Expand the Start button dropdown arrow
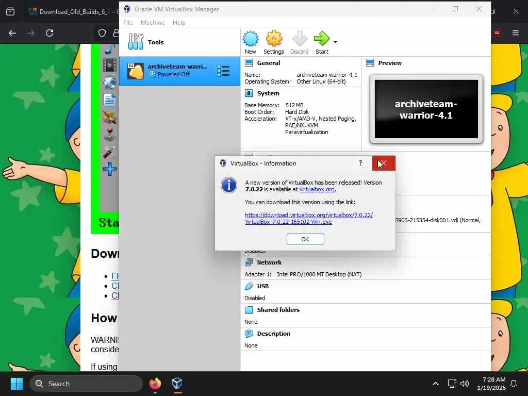Screen dimensions: 528x396 [335, 42]
